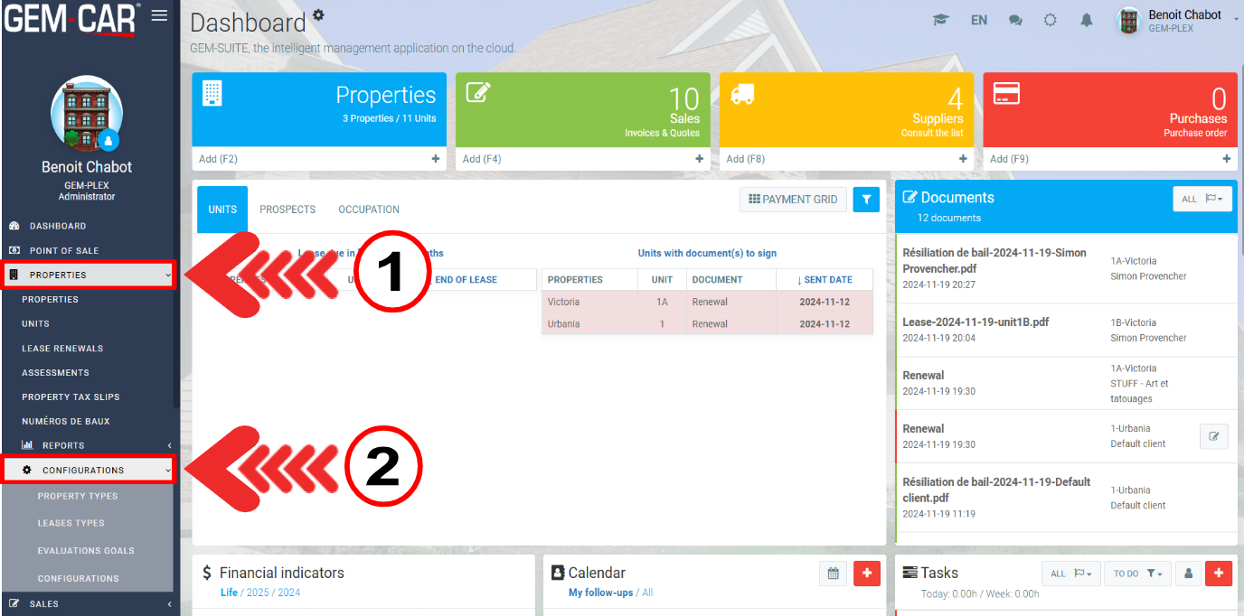Click the Payment Grid button

tap(793, 200)
